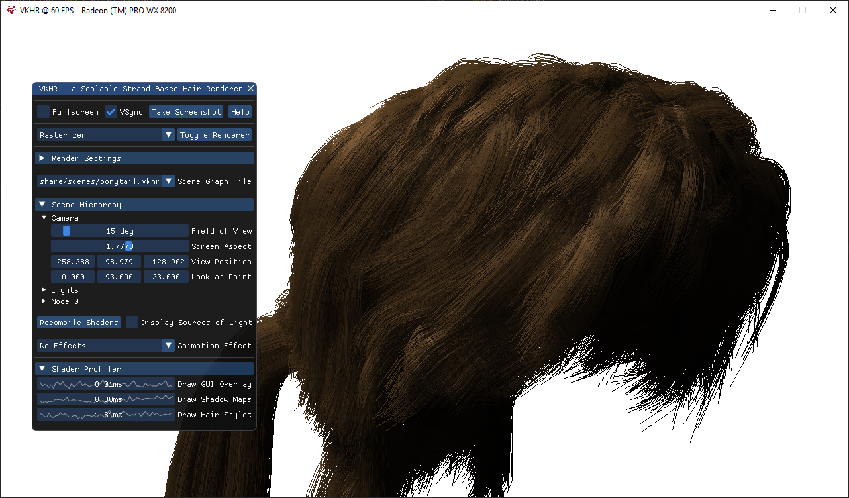
Task: Toggle Display Sources of Light checkbox
Action: (132, 323)
